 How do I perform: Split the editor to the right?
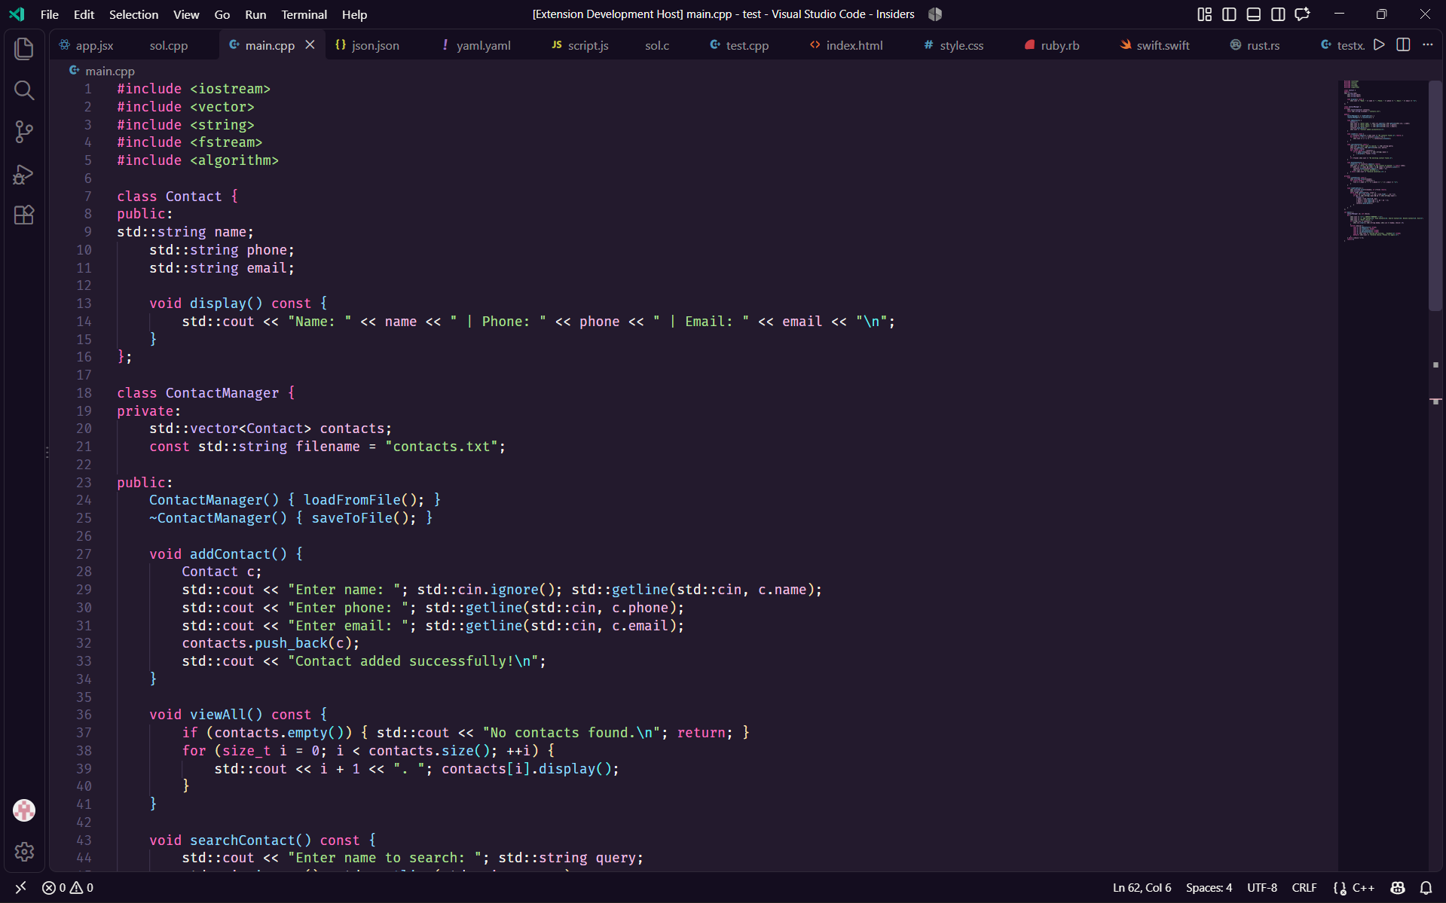click(x=1403, y=45)
